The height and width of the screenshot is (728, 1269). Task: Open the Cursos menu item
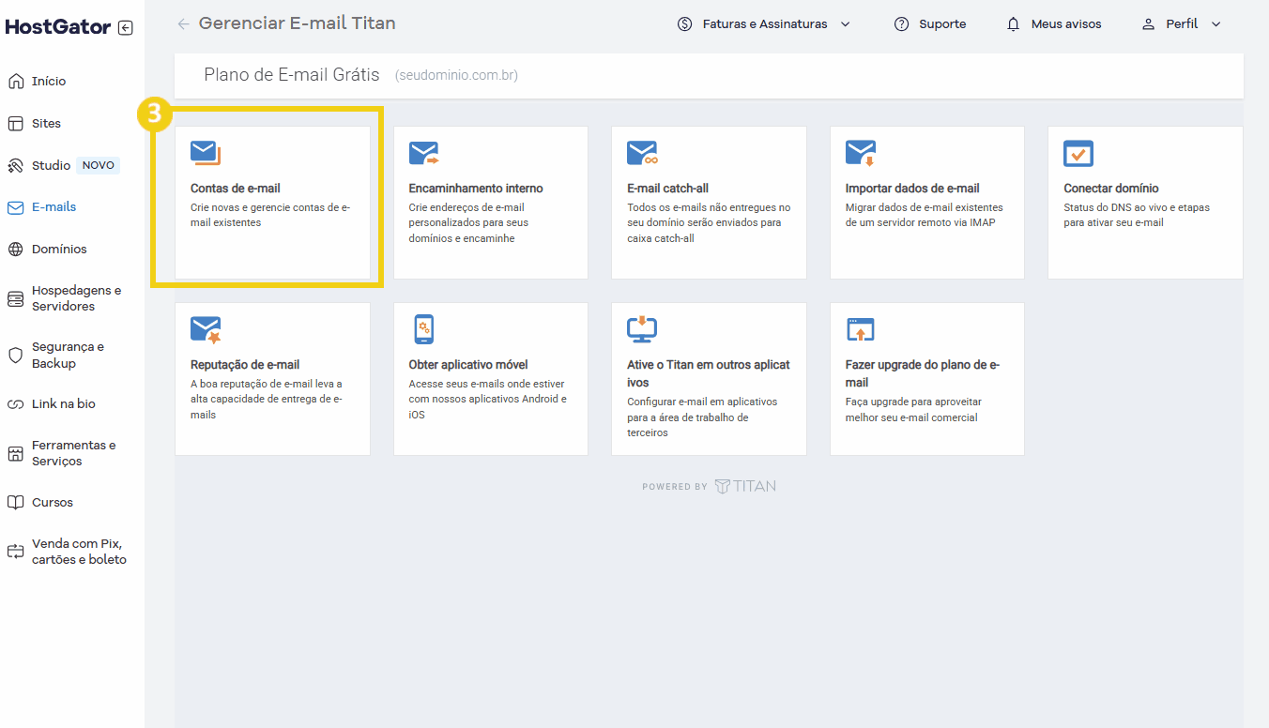coord(53,503)
